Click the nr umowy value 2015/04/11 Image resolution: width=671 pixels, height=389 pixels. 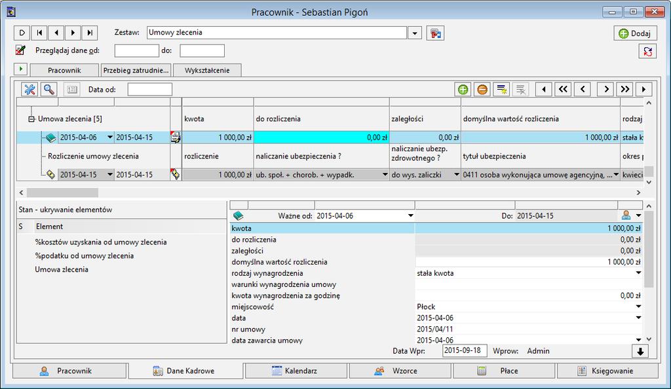[435, 329]
